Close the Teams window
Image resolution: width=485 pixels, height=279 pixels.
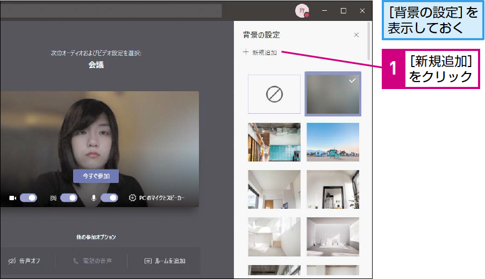coord(362,11)
